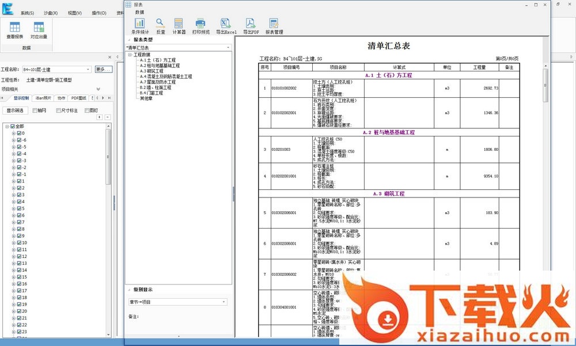The image size is (576, 346).
Task: Launch the 计算器 calculator tool
Action: coord(179,25)
